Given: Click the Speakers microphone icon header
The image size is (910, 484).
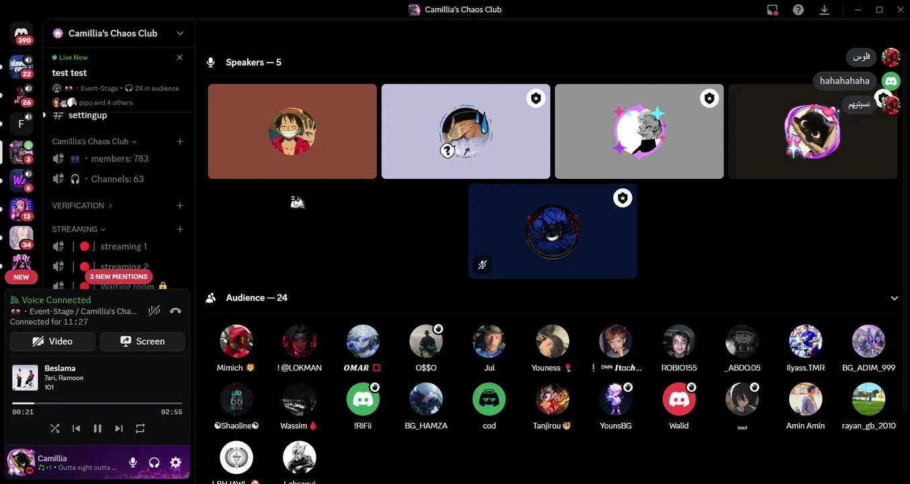Looking at the screenshot, I should (x=211, y=62).
